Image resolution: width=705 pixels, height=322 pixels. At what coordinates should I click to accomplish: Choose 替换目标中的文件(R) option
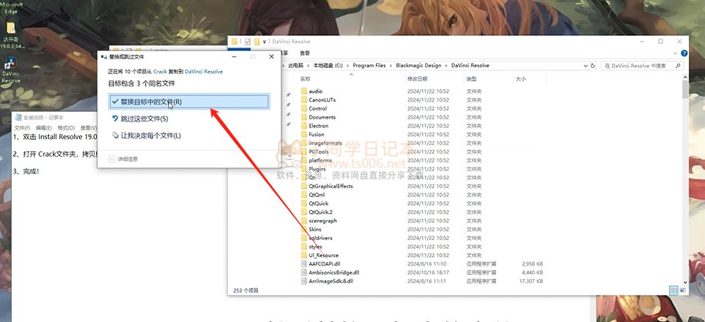[x=189, y=102]
